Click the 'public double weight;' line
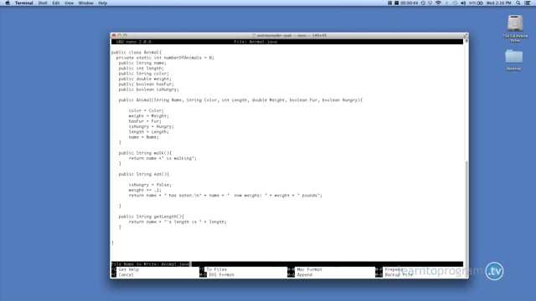This screenshot has width=536, height=301. pos(145,79)
